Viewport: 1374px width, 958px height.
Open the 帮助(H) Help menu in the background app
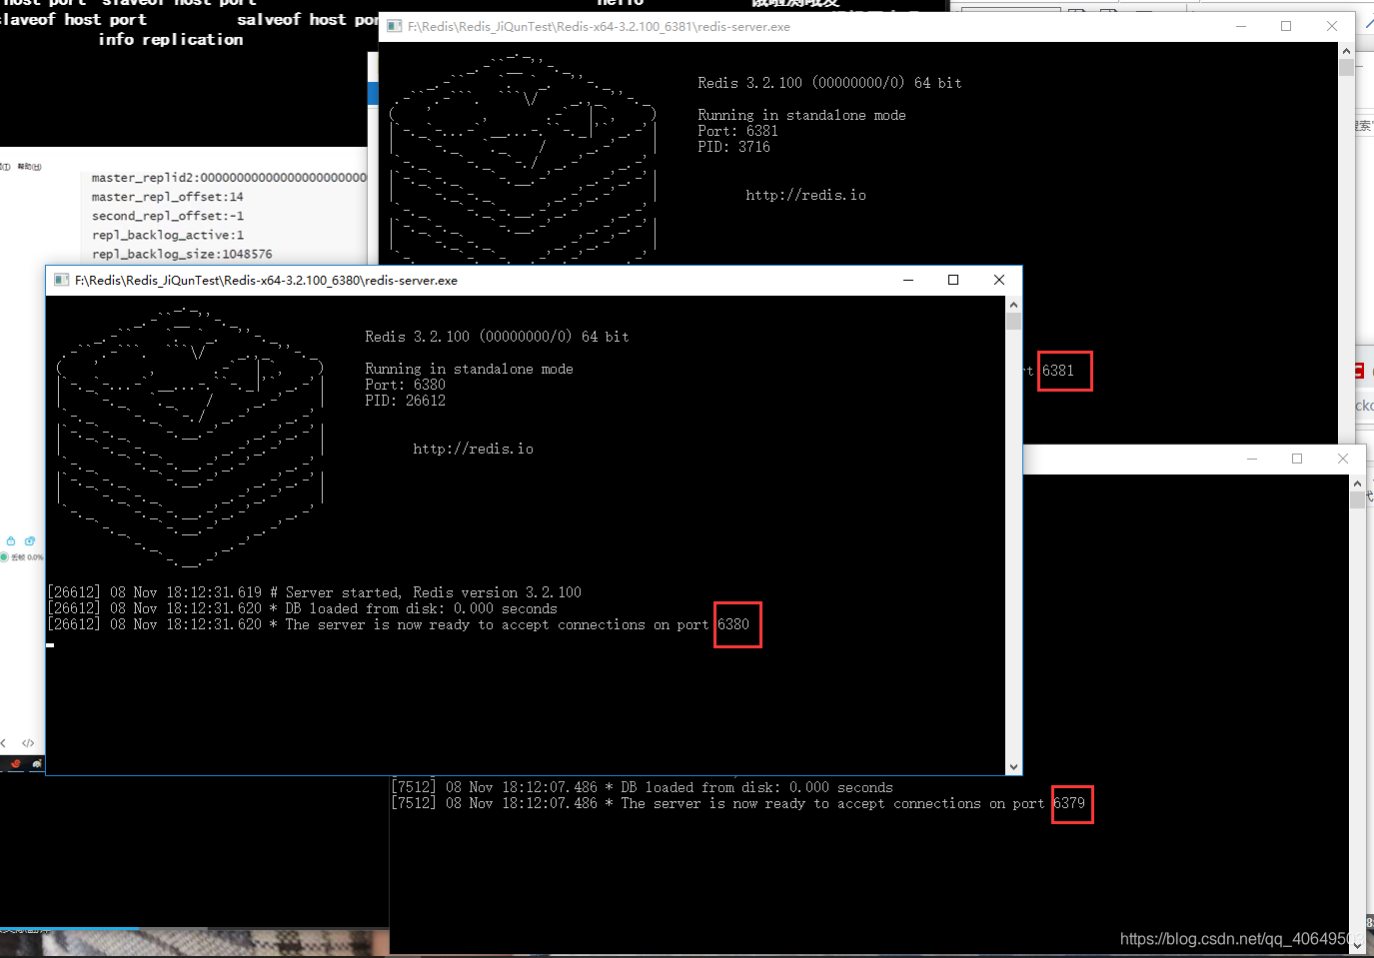29,167
